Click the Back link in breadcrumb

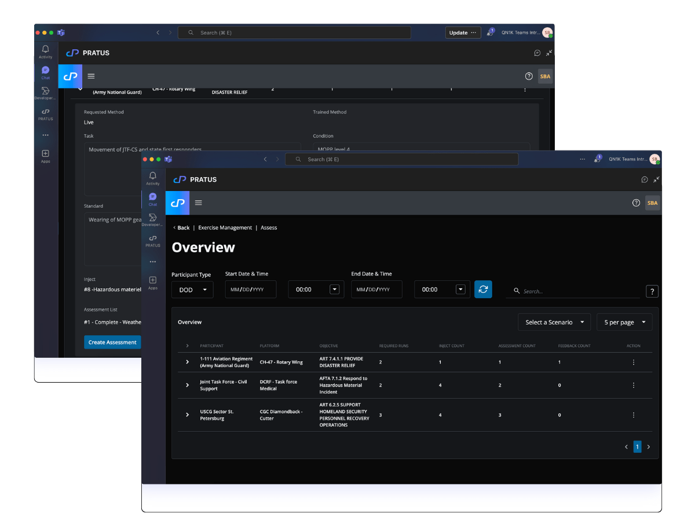coord(181,228)
